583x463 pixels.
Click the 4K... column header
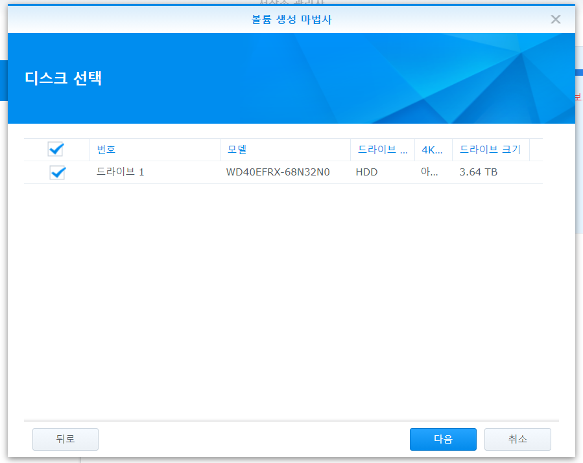pos(434,150)
